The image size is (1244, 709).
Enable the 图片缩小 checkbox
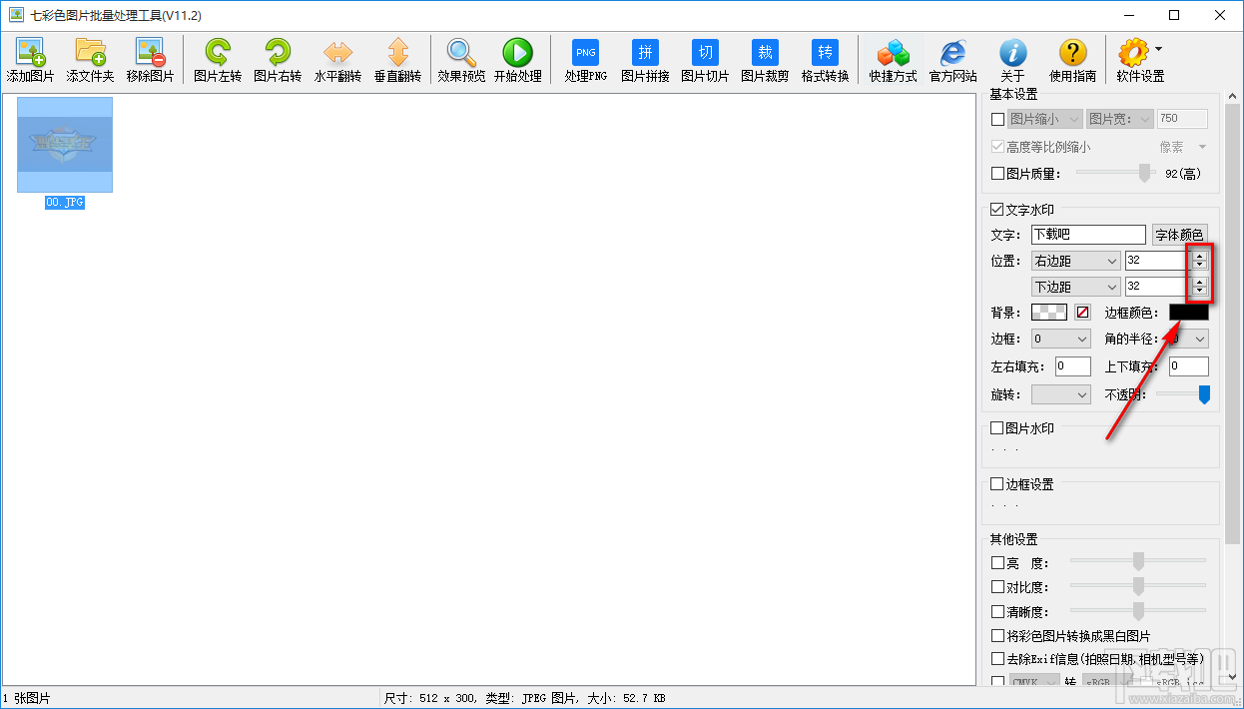[x=997, y=119]
